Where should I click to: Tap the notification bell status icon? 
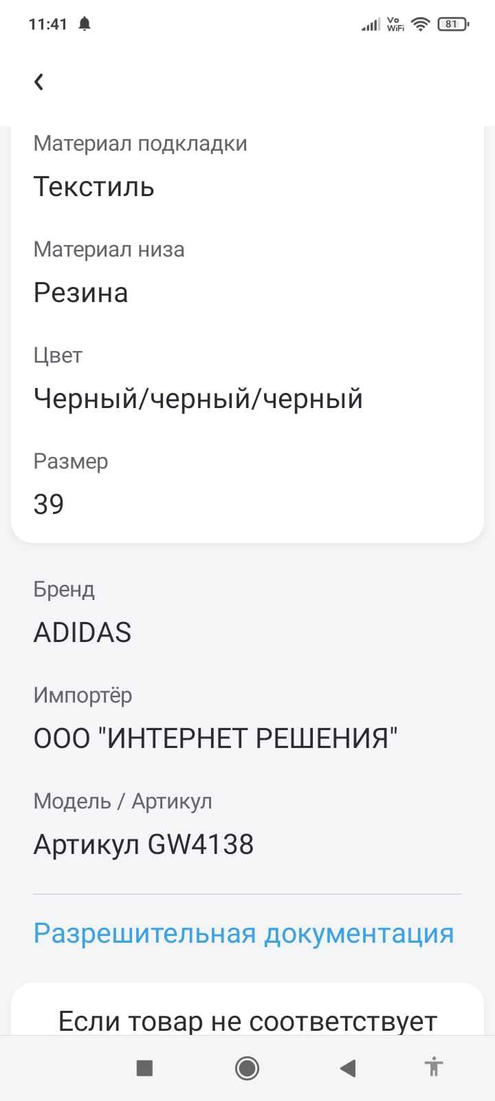point(85,24)
